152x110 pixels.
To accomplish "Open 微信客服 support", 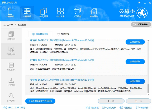I will 92,108.
